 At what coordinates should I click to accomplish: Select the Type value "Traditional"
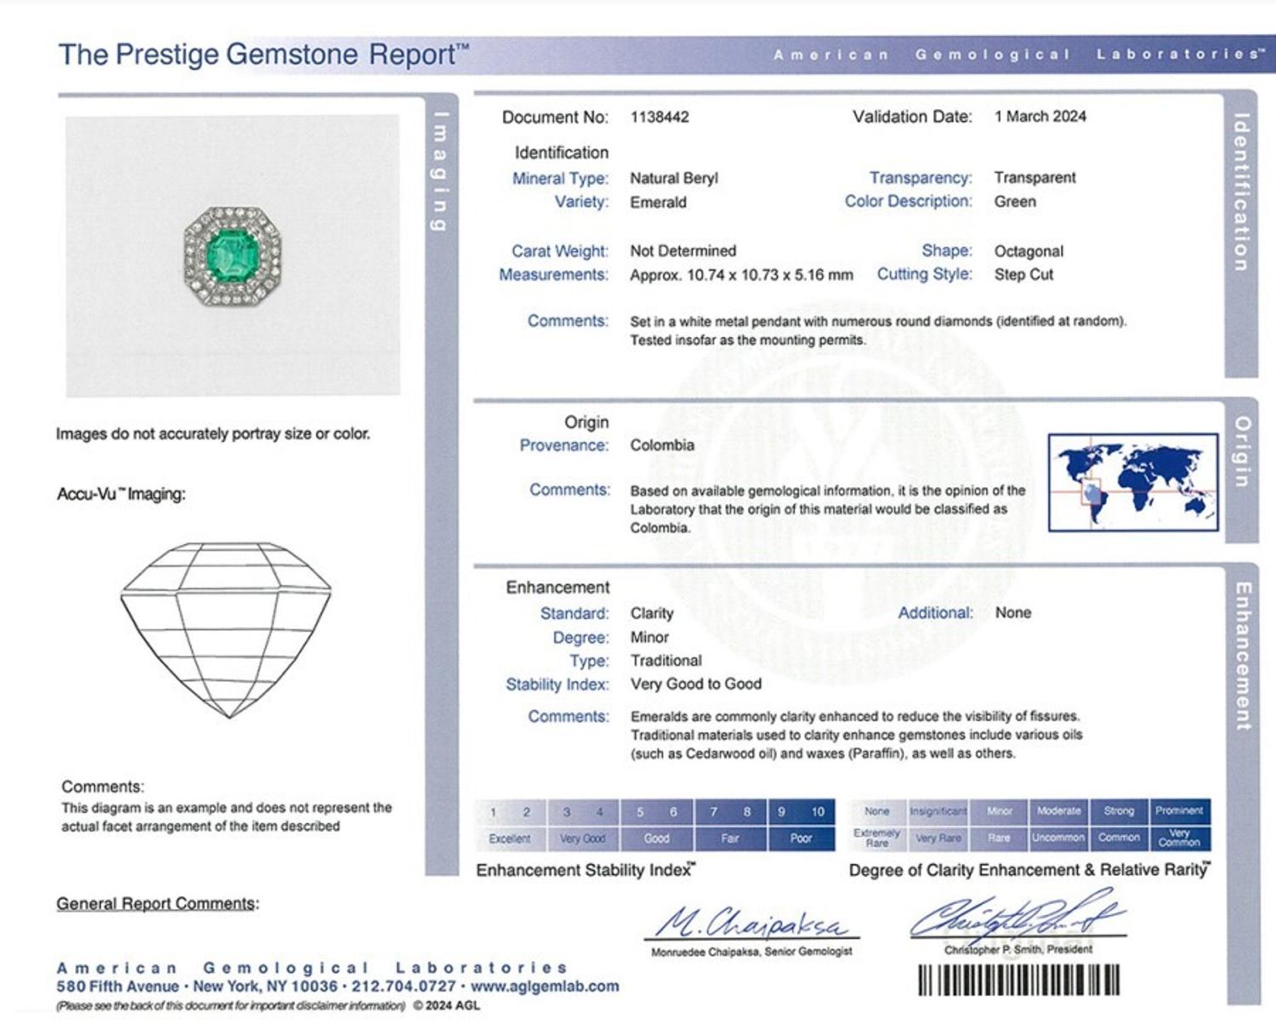[666, 661]
